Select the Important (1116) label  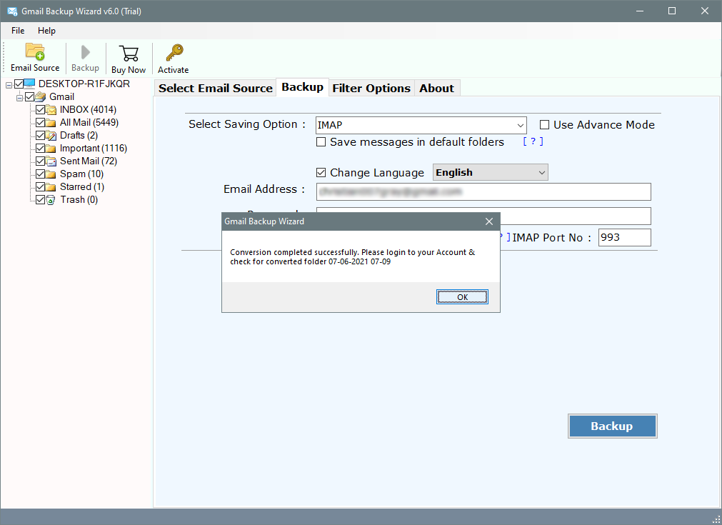click(x=94, y=149)
